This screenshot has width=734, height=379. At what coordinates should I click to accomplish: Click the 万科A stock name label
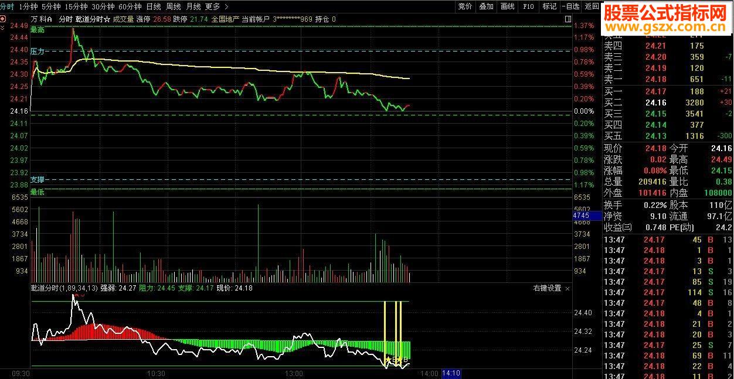coord(42,19)
